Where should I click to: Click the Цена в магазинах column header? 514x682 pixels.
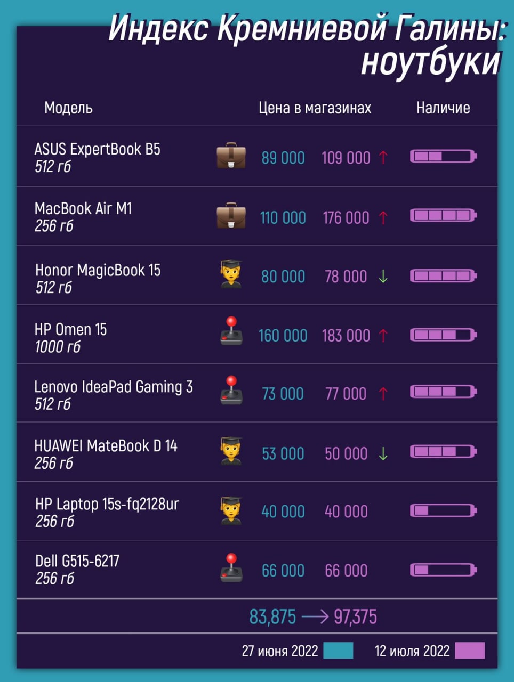(x=315, y=108)
